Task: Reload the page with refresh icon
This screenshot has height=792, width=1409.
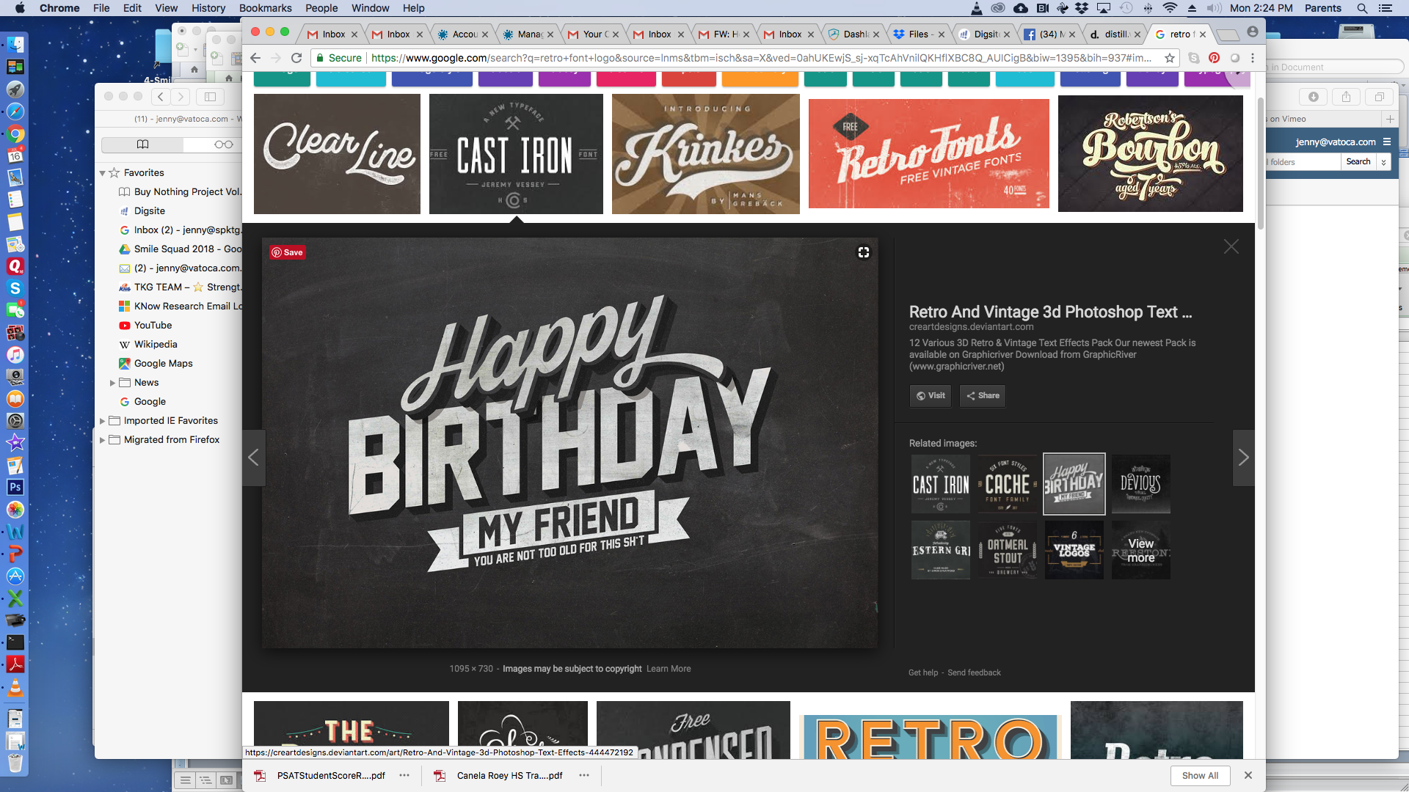Action: coord(296,58)
